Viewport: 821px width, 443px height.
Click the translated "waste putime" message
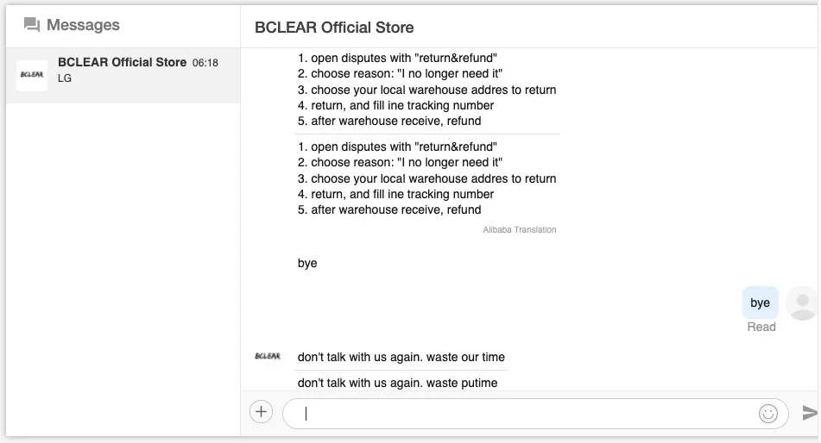coord(397,383)
